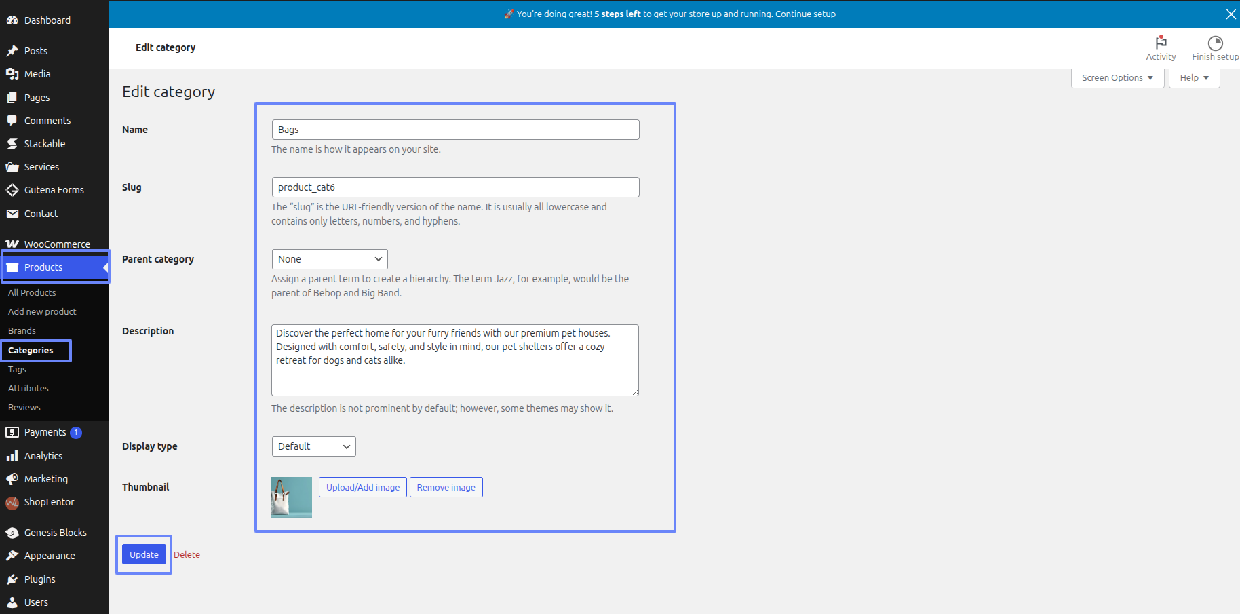
Task: Click into the Slug text field
Action: point(455,187)
